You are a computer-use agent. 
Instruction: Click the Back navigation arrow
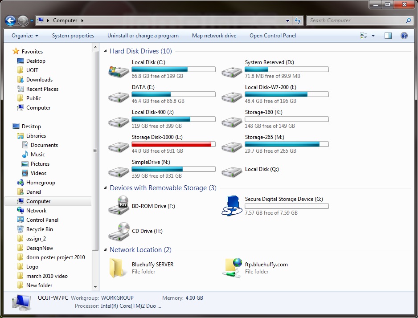coord(10,20)
